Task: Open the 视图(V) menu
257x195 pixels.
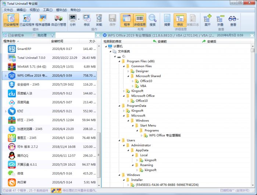Action: [35, 10]
